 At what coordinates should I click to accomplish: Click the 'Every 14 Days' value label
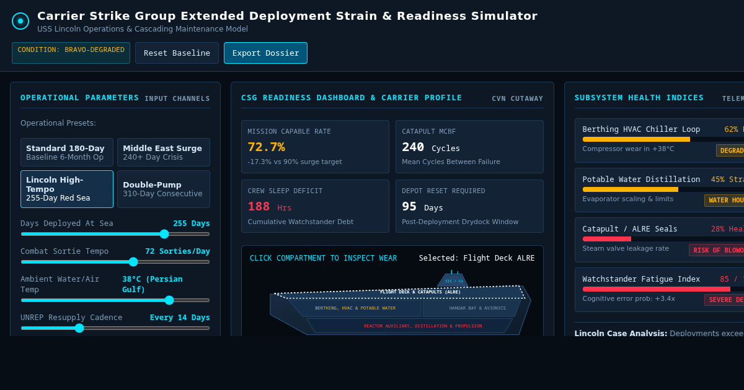[180, 318]
